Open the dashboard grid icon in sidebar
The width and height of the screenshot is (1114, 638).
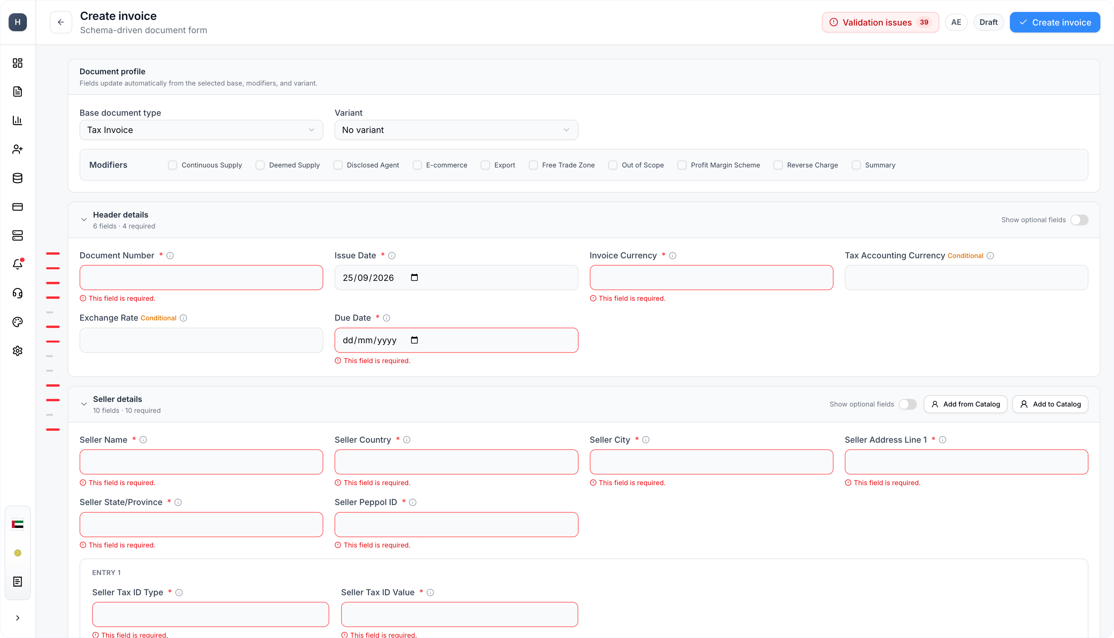click(x=18, y=63)
